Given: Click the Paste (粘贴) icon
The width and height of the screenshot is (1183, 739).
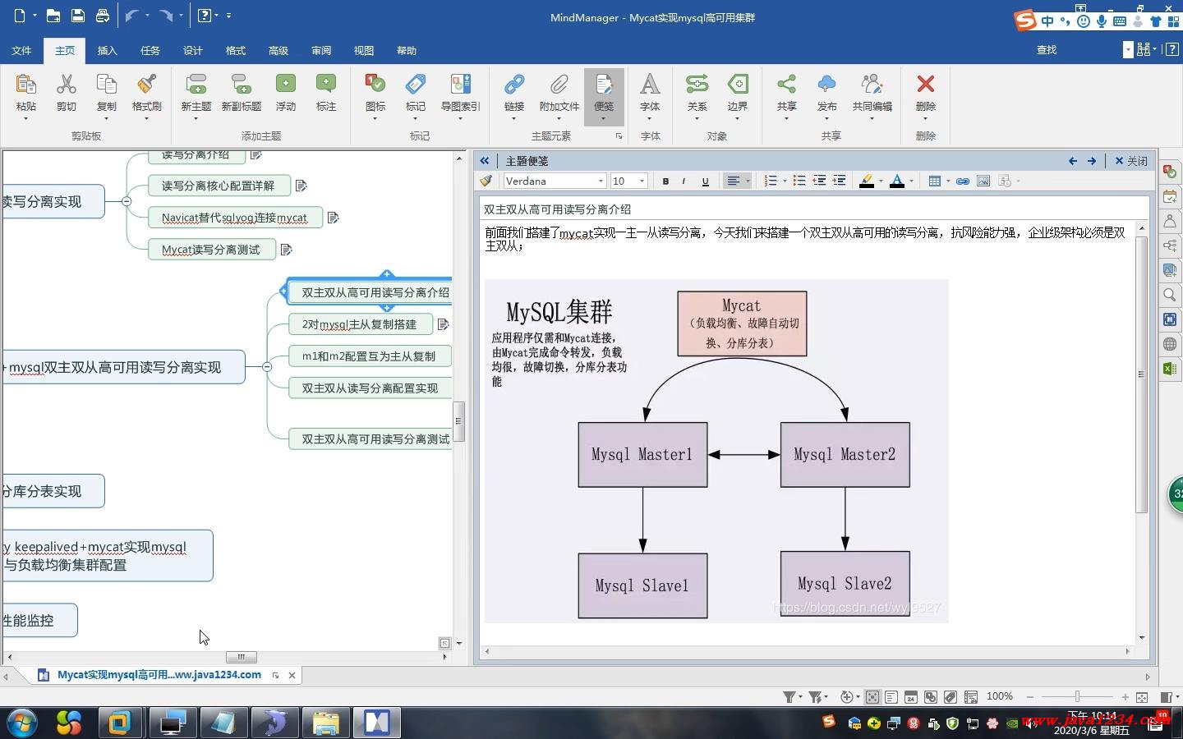Looking at the screenshot, I should click(25, 85).
